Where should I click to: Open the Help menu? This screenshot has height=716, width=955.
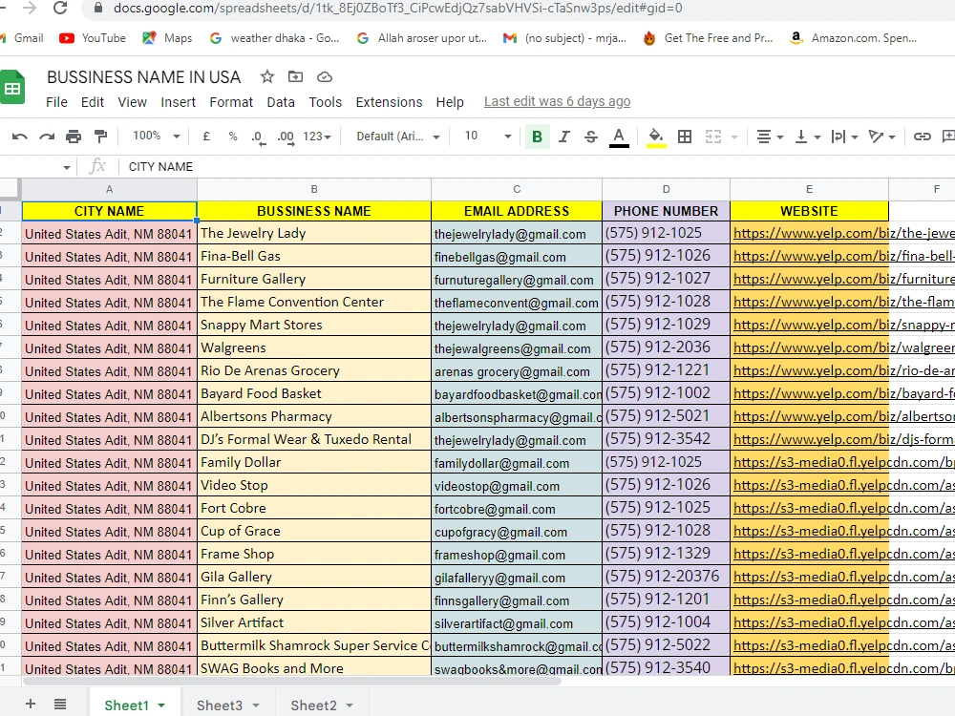(x=450, y=102)
